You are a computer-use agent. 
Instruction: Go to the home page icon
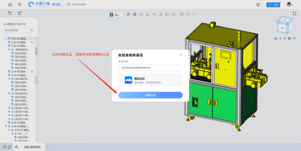[x=10, y=4]
